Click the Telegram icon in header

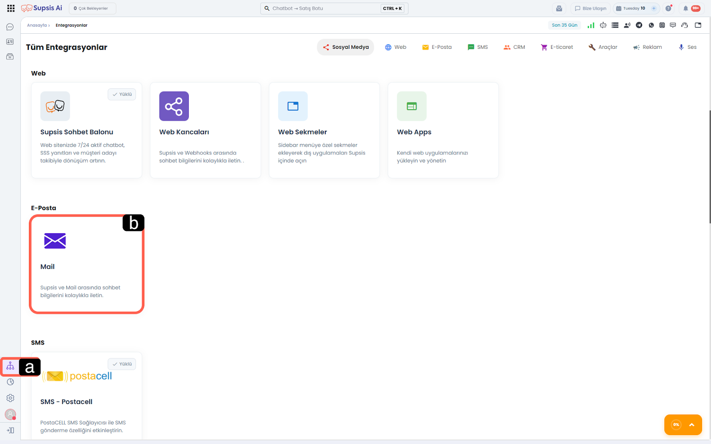(x=639, y=25)
